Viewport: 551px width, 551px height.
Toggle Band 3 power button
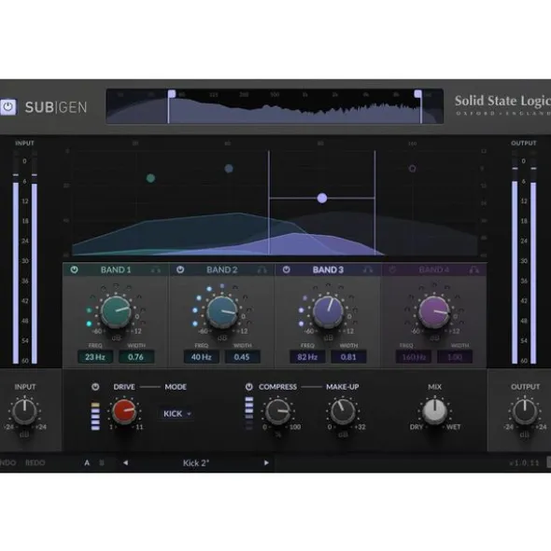pos(286,269)
